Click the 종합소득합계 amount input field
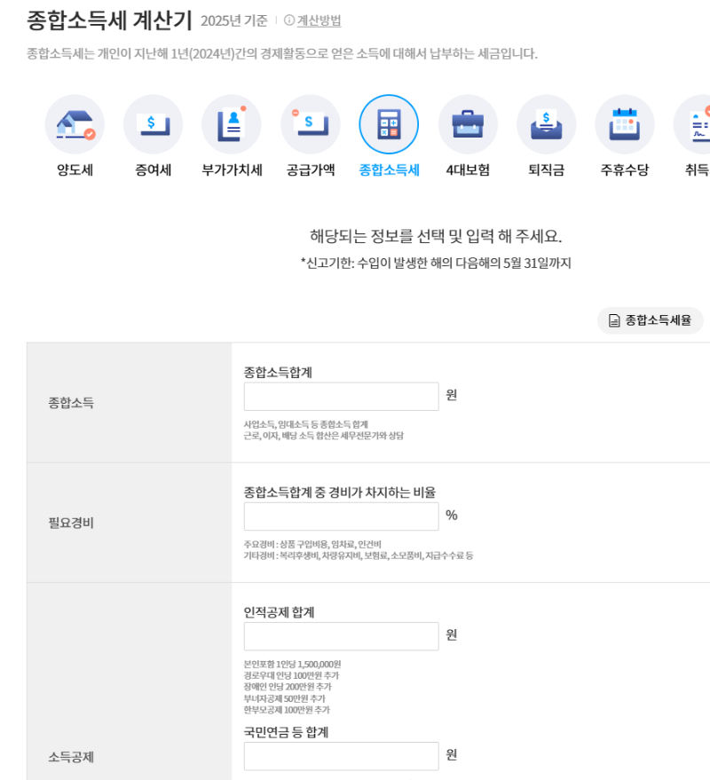 (x=340, y=394)
